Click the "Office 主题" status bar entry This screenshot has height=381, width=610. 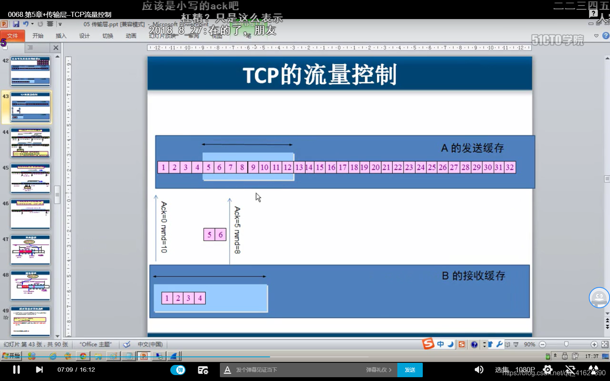click(x=95, y=344)
